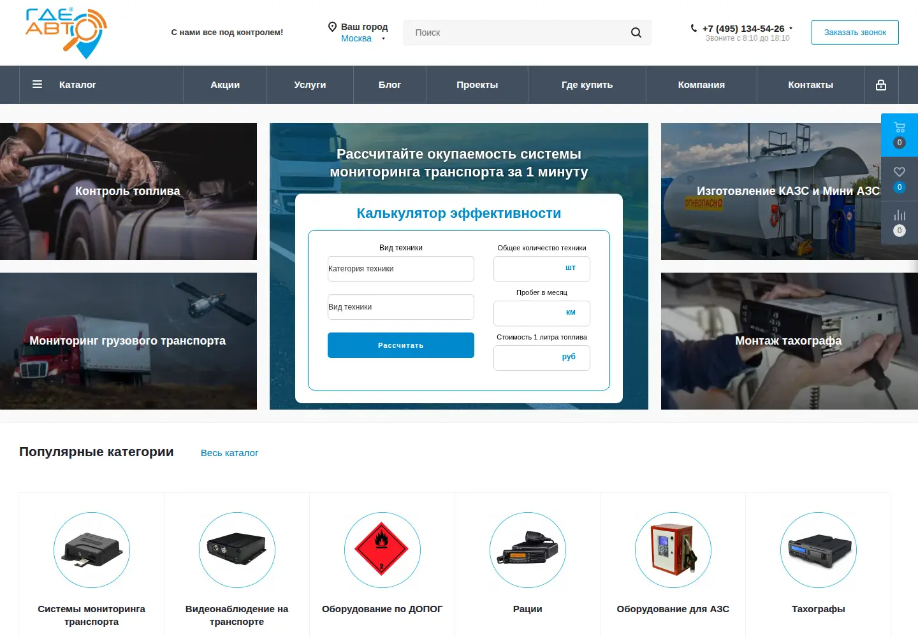Open the Контроль топлива banner
Viewport: 918px width, 637px height.
click(128, 191)
